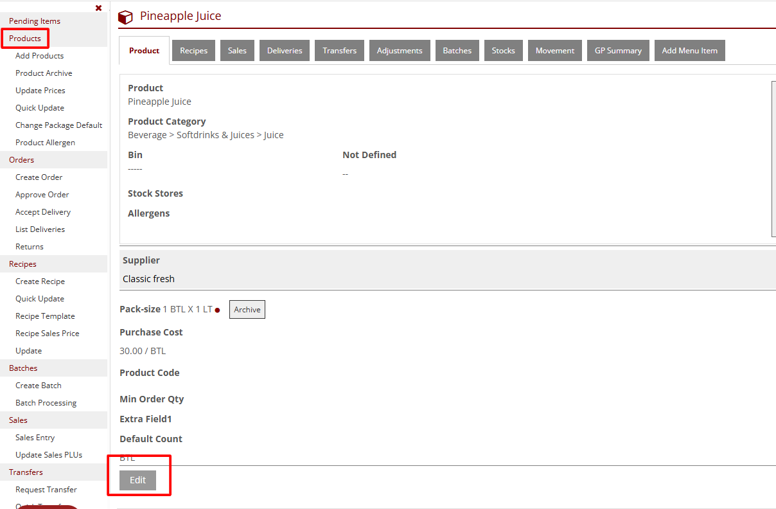Select Recipe Sales Price link
This screenshot has width=776, height=509.
click(47, 334)
